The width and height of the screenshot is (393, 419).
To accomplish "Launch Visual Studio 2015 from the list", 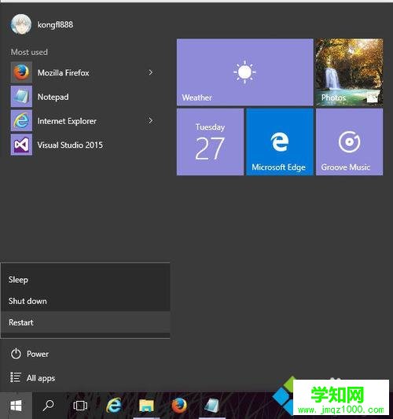I will pyautogui.click(x=83, y=145).
